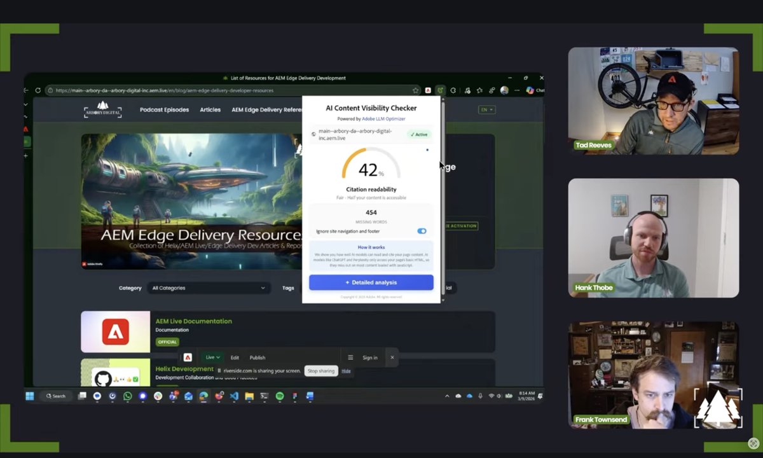Expand the Live environment dropdown in sidekick
The image size is (763, 458).
[213, 357]
